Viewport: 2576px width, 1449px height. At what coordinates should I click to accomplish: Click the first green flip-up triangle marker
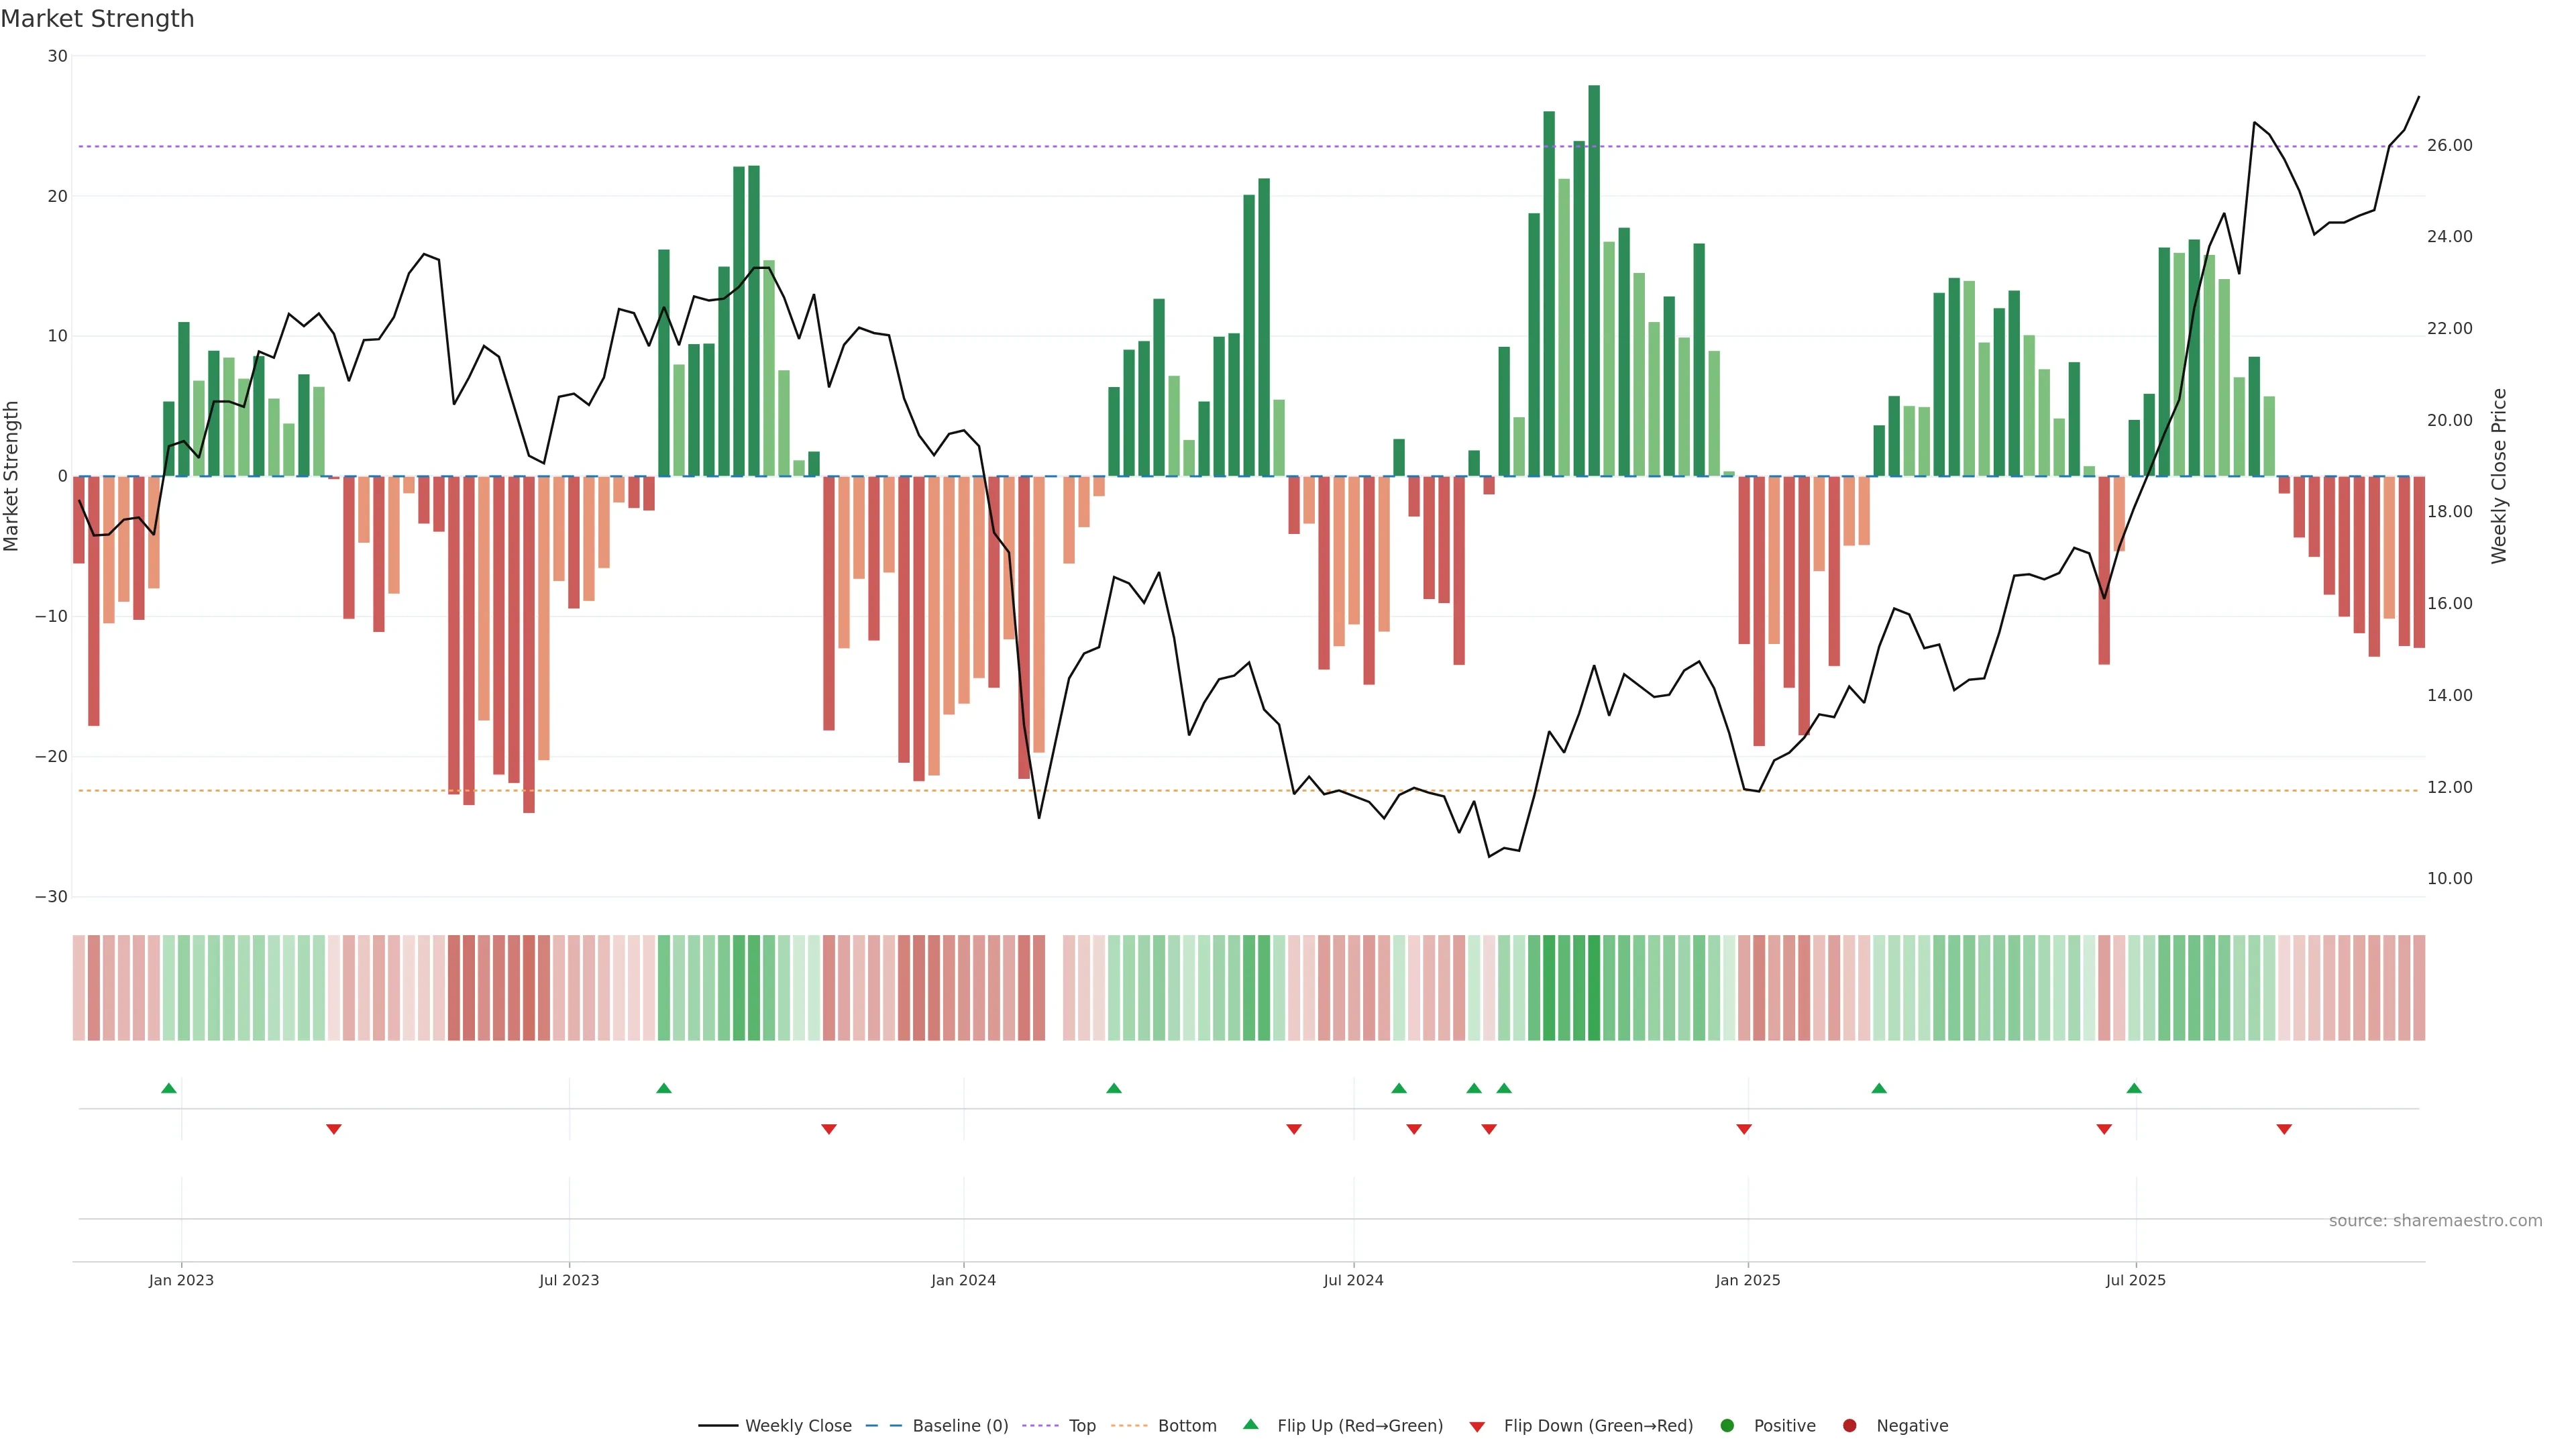[169, 1088]
